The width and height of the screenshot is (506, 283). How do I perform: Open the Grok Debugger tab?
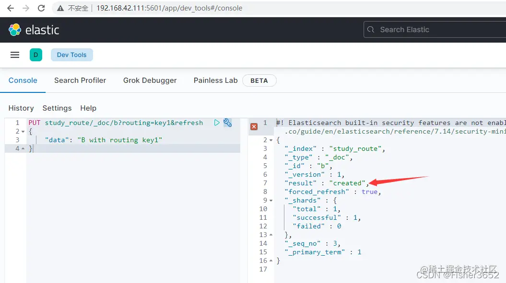pos(150,80)
